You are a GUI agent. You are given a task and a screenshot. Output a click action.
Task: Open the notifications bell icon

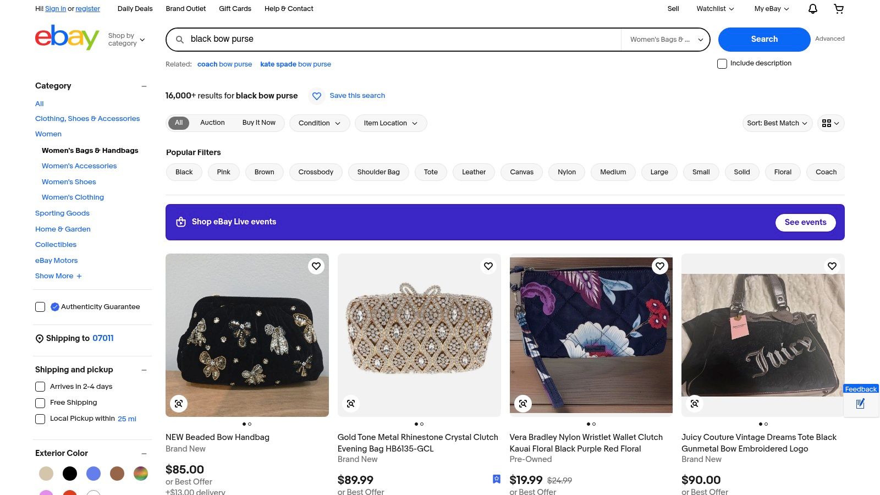coord(813,9)
